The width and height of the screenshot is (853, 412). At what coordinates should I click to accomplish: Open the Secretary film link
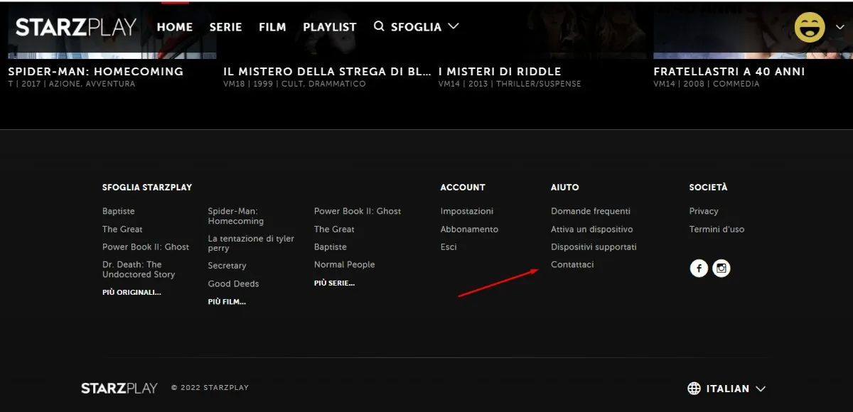[x=227, y=266]
